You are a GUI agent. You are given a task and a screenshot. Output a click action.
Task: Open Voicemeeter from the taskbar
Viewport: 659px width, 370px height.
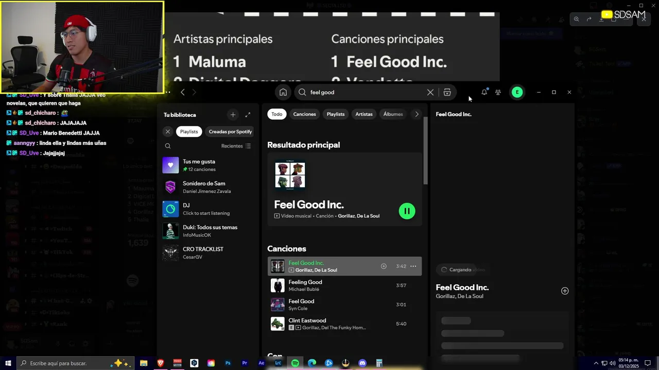click(177, 363)
